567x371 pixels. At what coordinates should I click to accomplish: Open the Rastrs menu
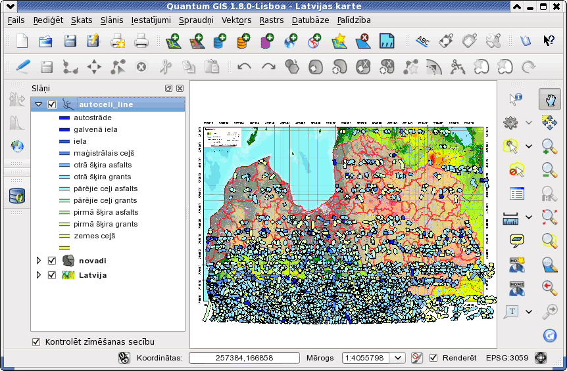point(272,20)
